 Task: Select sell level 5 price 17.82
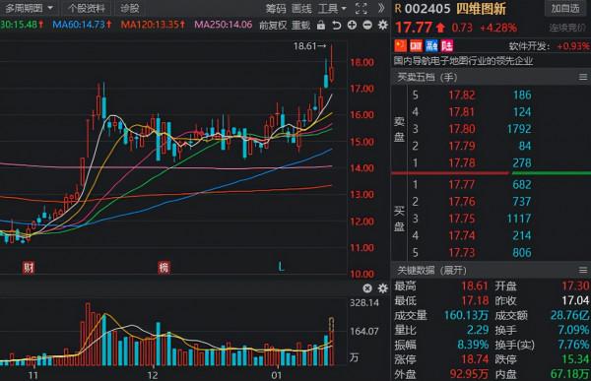462,95
